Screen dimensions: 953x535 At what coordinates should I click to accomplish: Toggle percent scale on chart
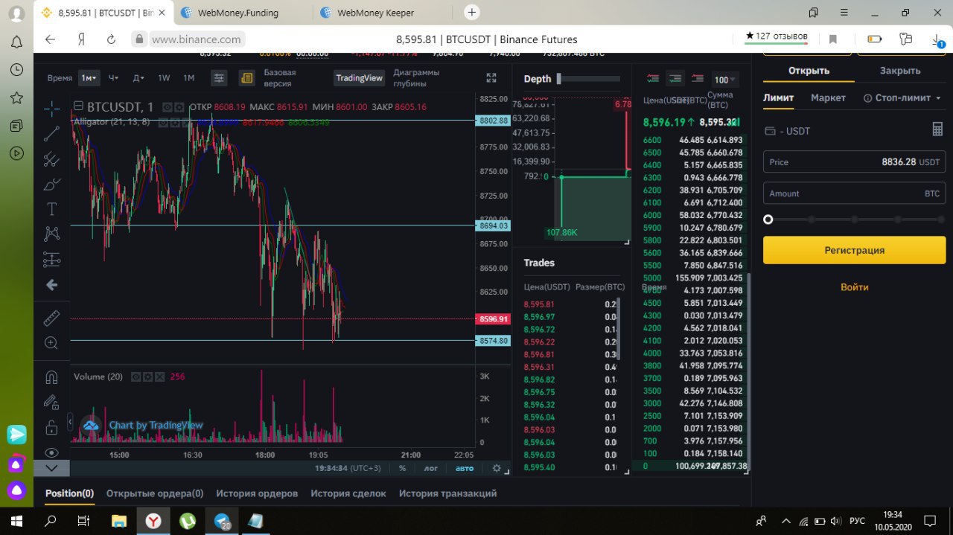(402, 468)
